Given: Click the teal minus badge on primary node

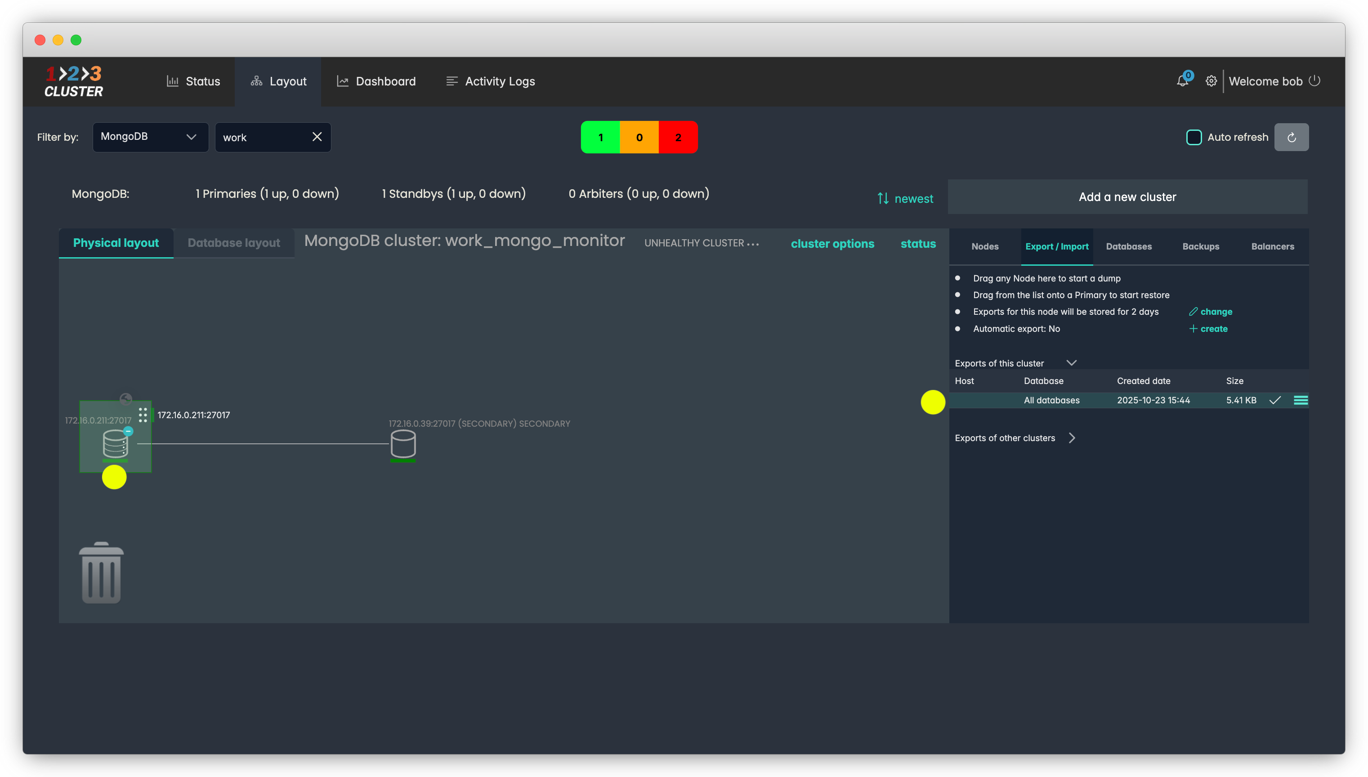Looking at the screenshot, I should pos(128,431).
